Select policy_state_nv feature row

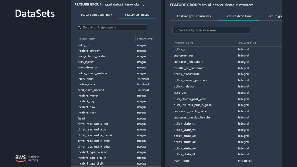pos(227,148)
